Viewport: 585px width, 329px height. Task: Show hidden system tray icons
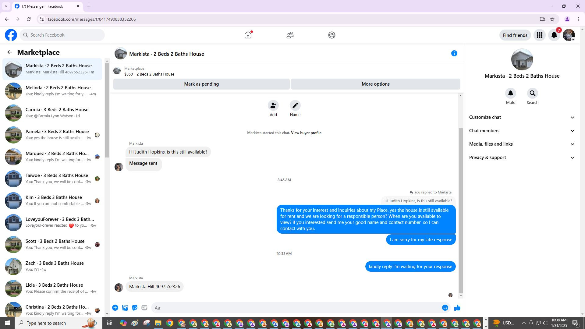click(x=524, y=323)
